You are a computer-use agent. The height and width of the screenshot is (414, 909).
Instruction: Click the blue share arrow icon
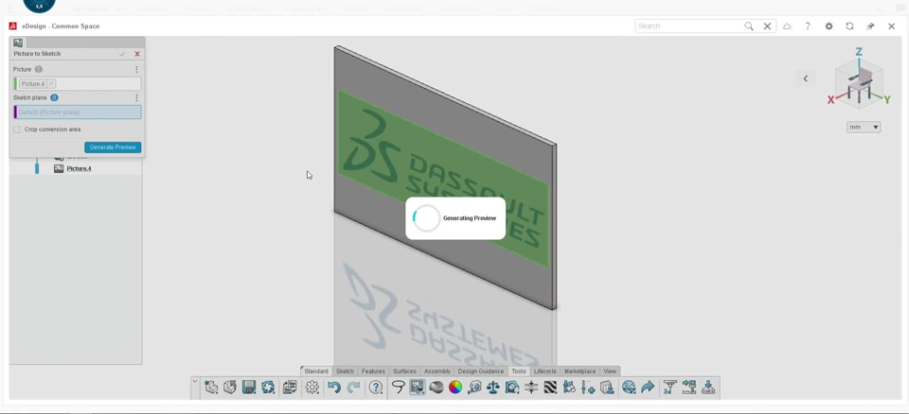(648, 388)
